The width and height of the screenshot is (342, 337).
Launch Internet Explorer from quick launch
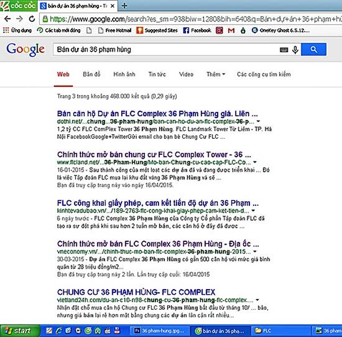[58, 331]
